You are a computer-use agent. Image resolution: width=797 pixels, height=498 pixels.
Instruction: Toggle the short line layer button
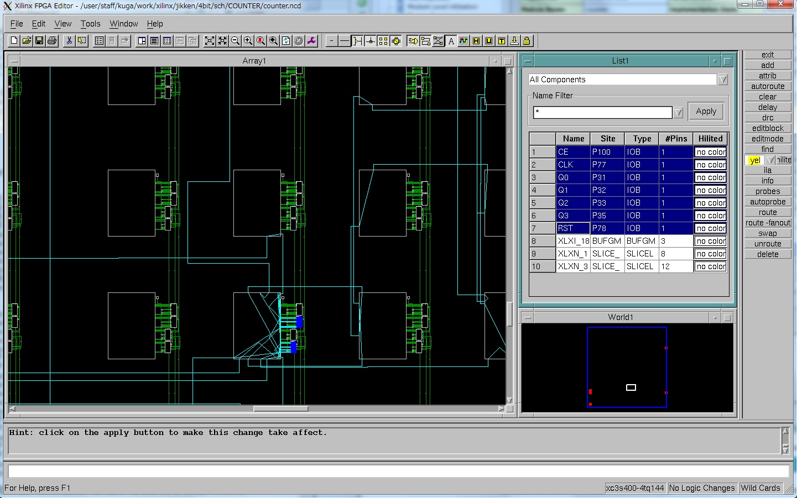coord(331,41)
